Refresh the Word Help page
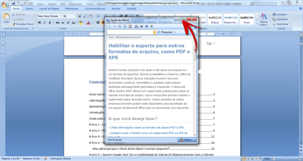The width and height of the screenshot is (303, 161). (125, 26)
